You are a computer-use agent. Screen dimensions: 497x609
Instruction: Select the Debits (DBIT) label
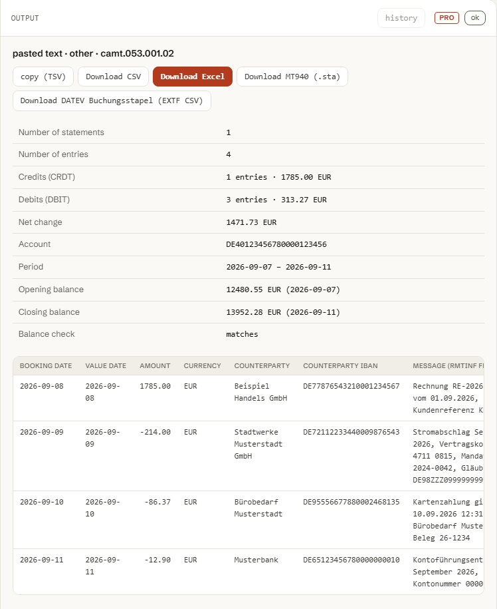coord(45,199)
